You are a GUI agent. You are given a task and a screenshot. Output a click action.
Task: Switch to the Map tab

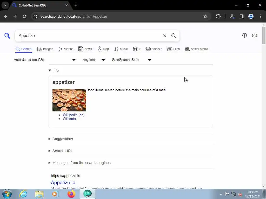click(103, 49)
